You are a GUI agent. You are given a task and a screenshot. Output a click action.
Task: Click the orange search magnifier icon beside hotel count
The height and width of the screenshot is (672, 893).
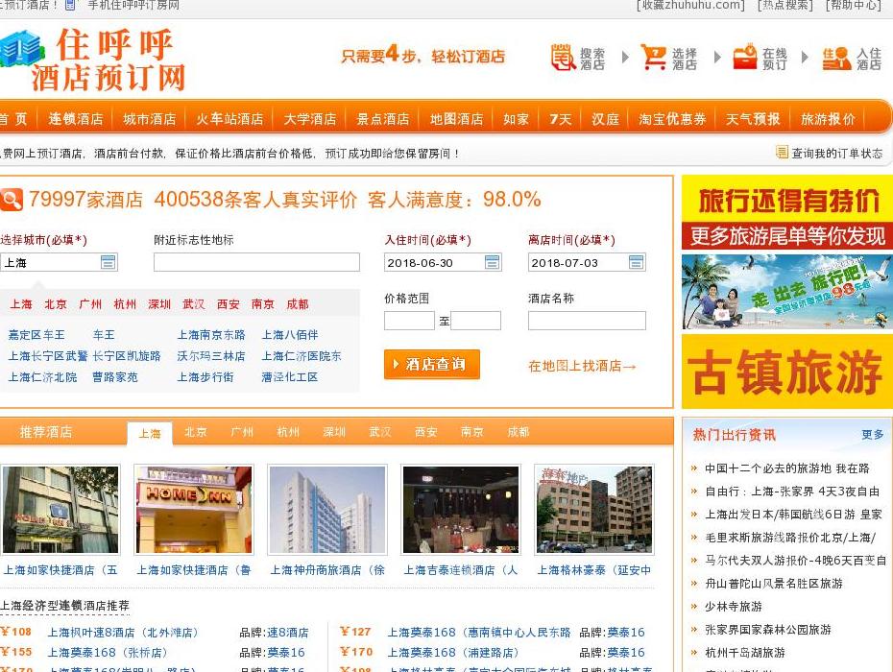coord(11,200)
